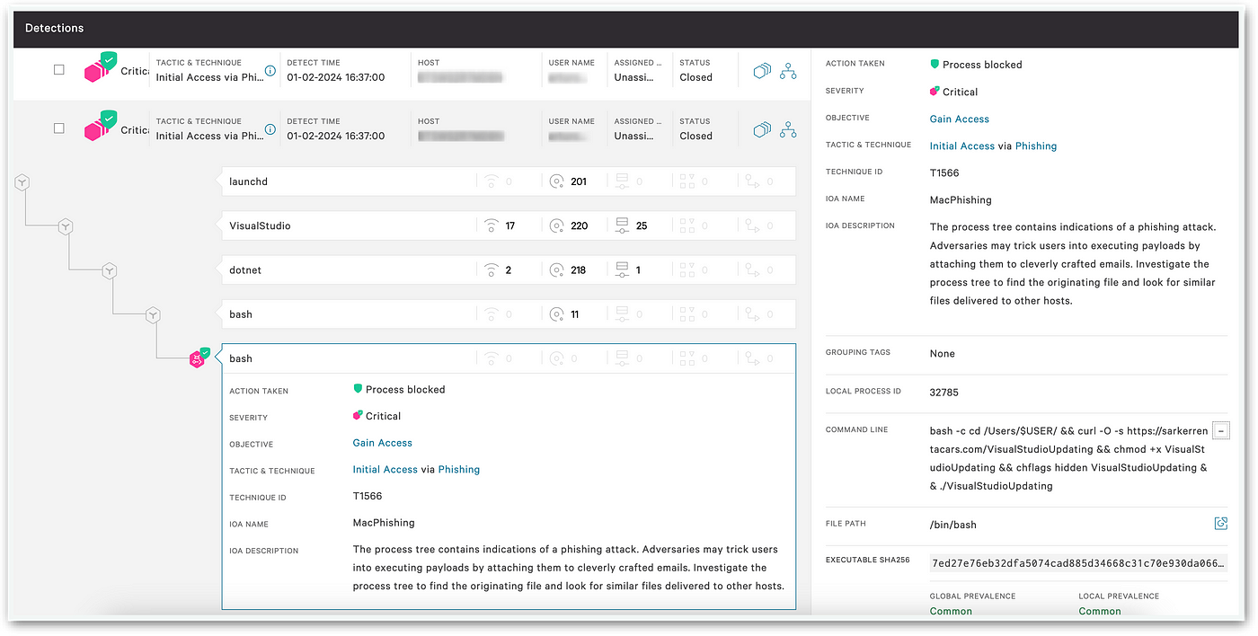Screen dimensions: 1258x636
Task: Click the detect time in the first detection row
Action: click(336, 77)
